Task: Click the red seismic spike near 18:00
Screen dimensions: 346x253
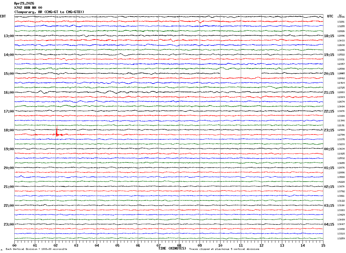Action: (57, 132)
